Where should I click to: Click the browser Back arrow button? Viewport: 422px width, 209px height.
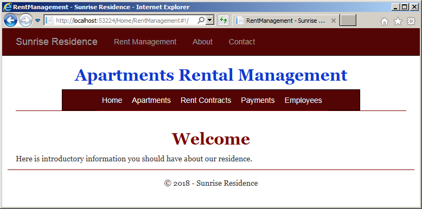click(10, 20)
